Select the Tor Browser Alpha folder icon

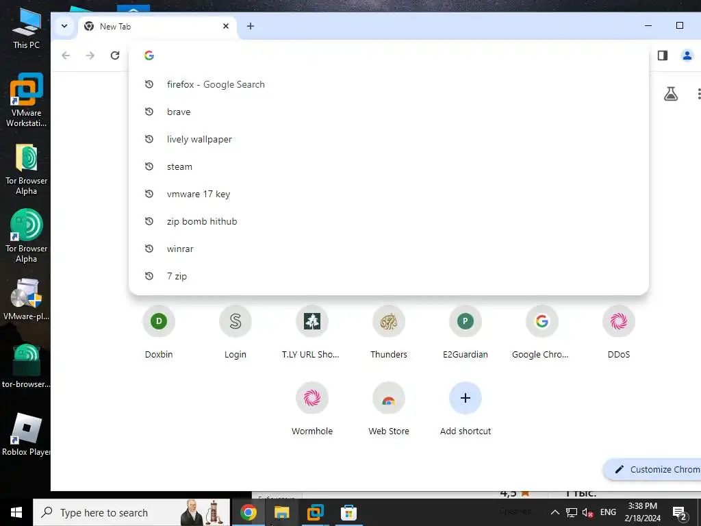[26, 169]
